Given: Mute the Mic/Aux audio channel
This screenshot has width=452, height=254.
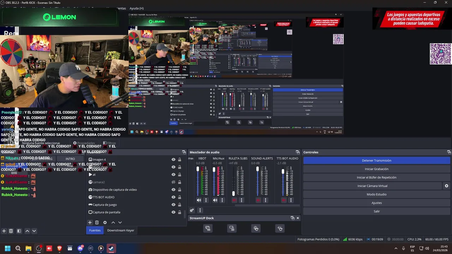Looking at the screenshot, I should pyautogui.click(x=215, y=200).
